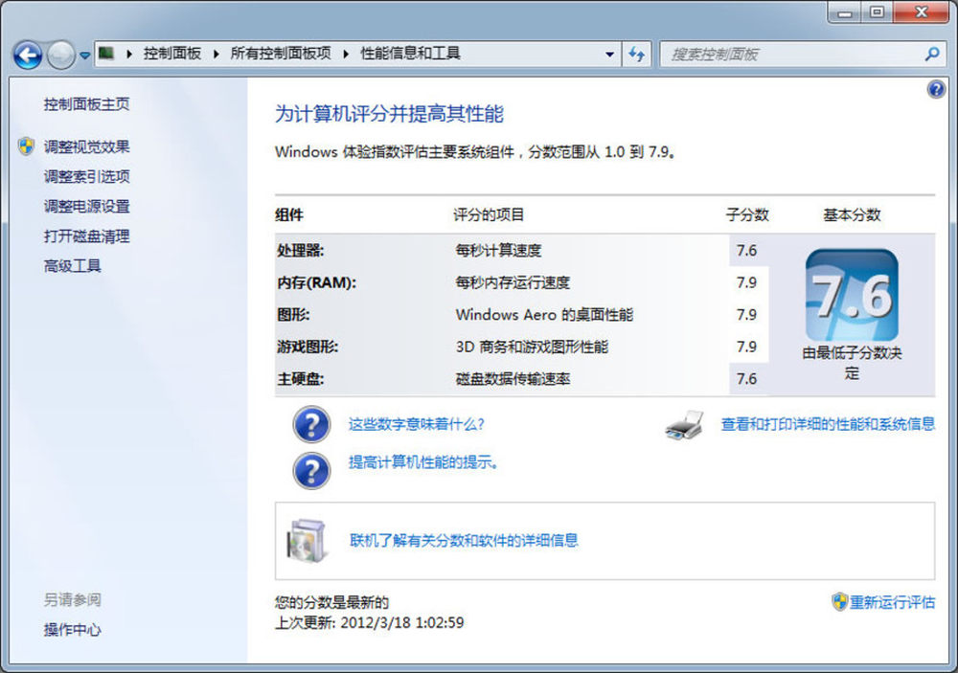
Task: Select 性能信息和工具 breadcrumb
Action: [x=410, y=54]
